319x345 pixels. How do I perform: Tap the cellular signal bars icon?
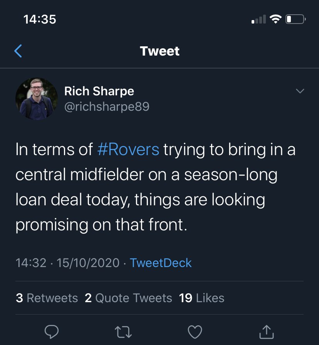coord(258,19)
